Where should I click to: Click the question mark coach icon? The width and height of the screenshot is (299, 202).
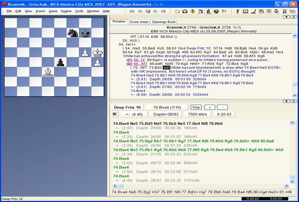[200, 11]
